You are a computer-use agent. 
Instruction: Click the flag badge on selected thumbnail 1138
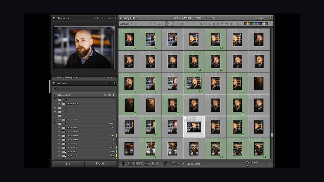pos(185,118)
